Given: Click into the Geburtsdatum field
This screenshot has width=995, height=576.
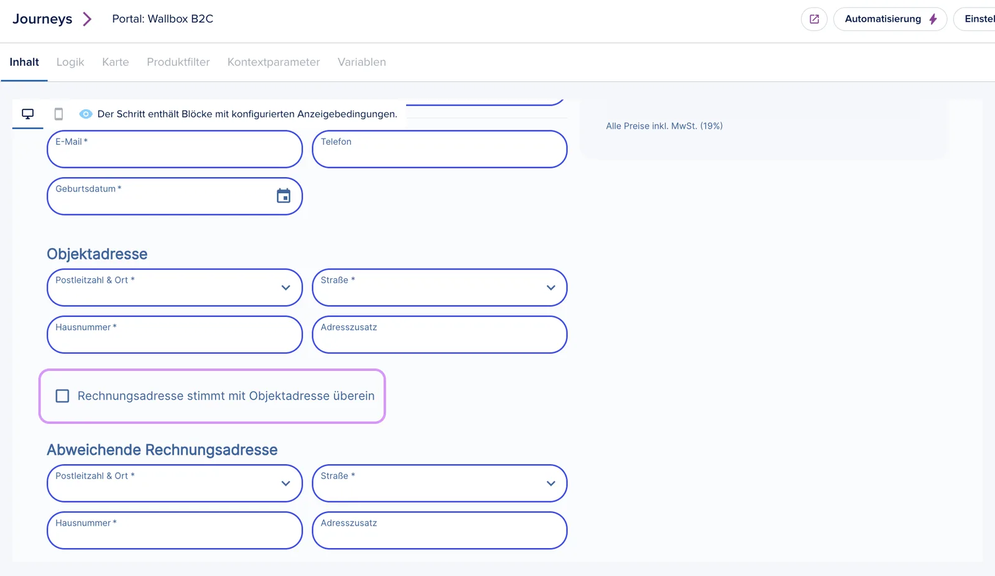Looking at the screenshot, I should tap(175, 196).
